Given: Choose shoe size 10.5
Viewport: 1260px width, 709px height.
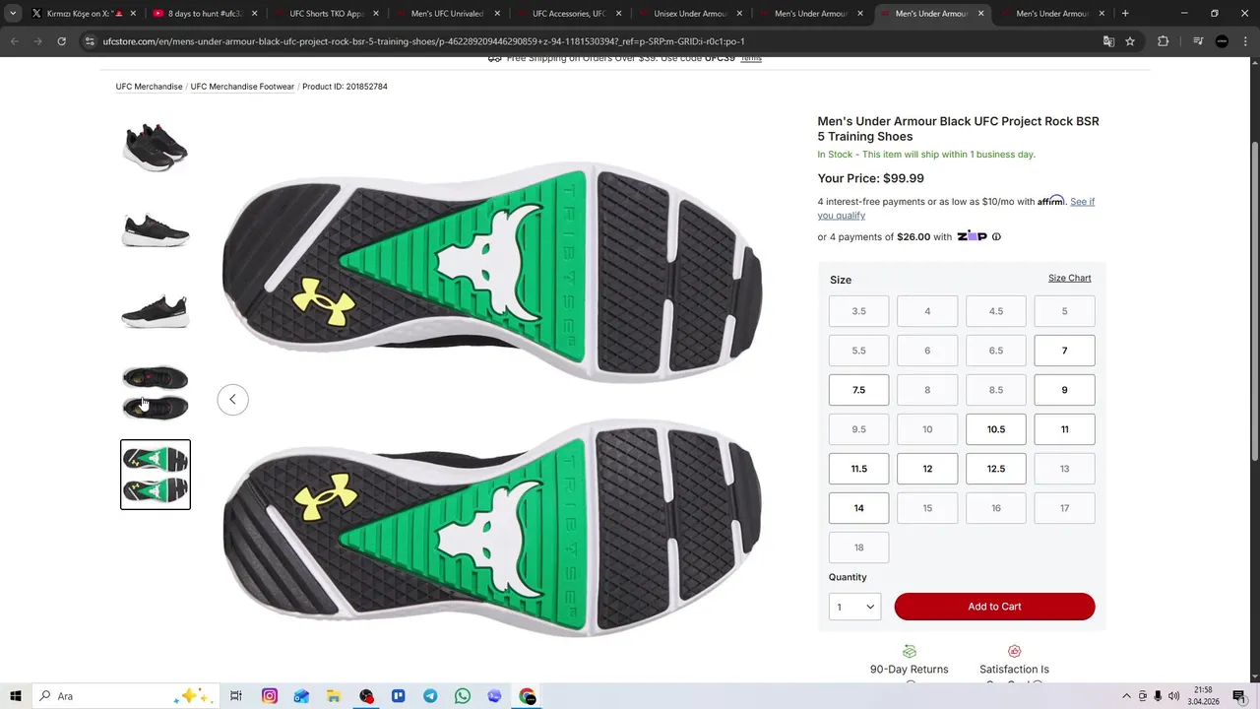Looking at the screenshot, I should click(995, 429).
